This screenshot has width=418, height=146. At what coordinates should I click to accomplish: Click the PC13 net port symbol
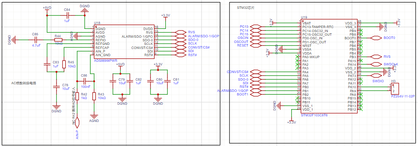click(x=256, y=26)
